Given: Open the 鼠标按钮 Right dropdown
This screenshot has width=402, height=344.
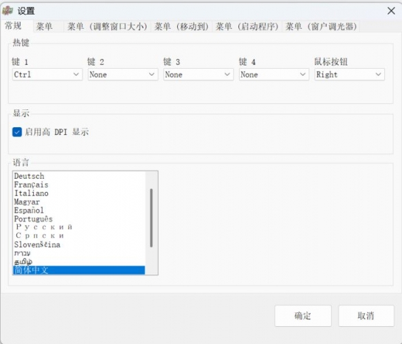Looking at the screenshot, I should pos(350,74).
